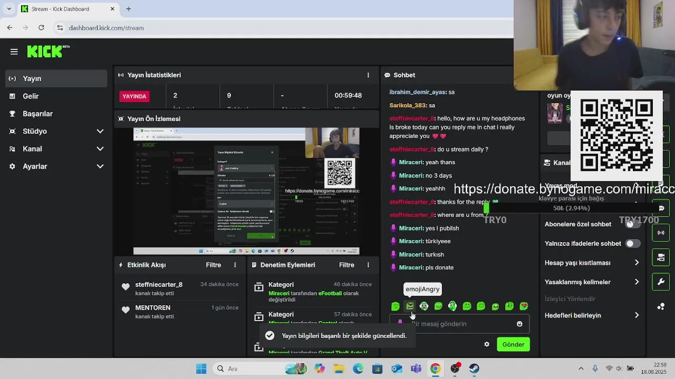The image size is (675, 379).
Task: Click the YAYINDA live badge
Action: pos(134,96)
